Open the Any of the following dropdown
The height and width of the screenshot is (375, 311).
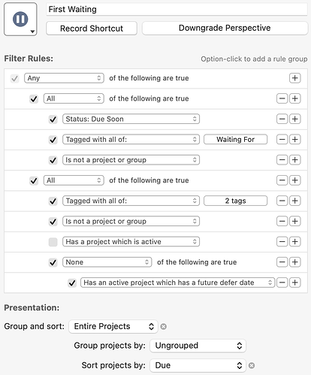pos(64,78)
